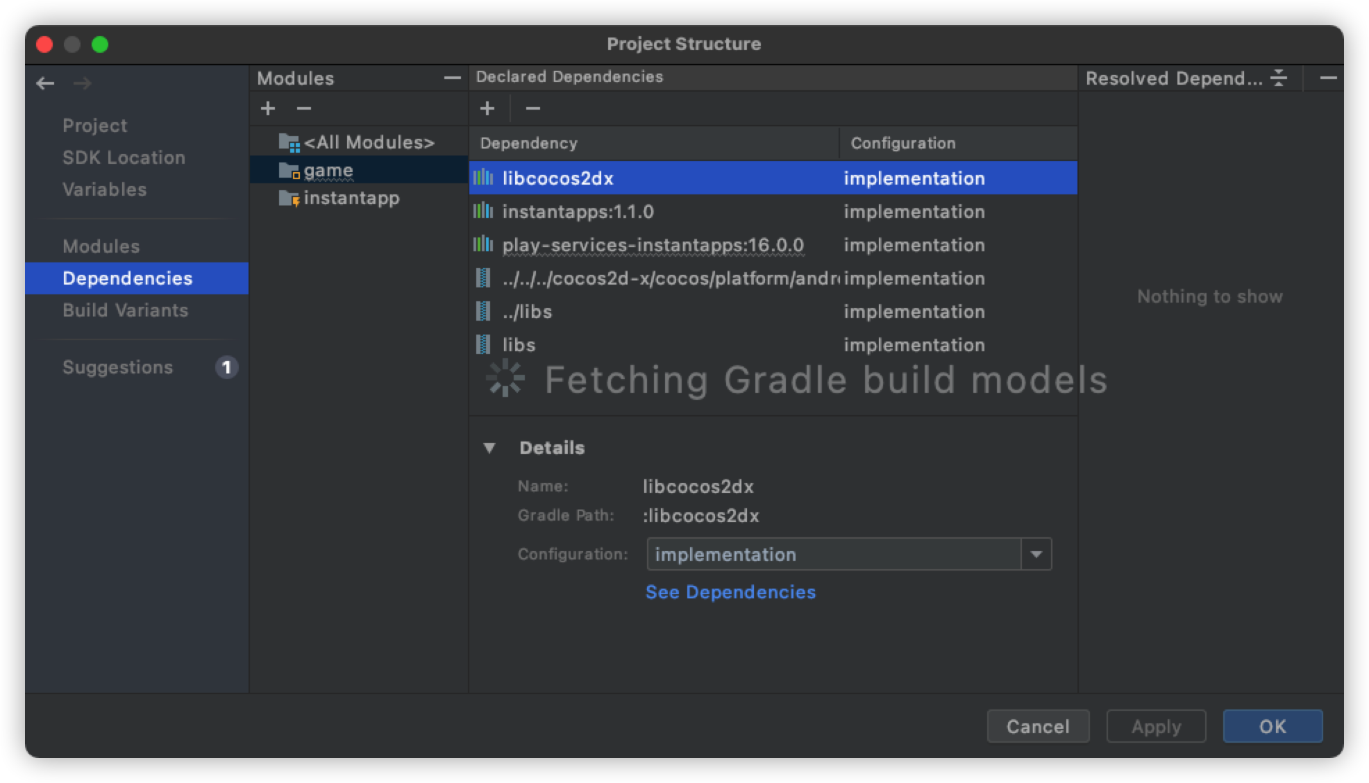The image size is (1369, 783).
Task: Click the implementation configuration combo box
Action: coord(833,555)
